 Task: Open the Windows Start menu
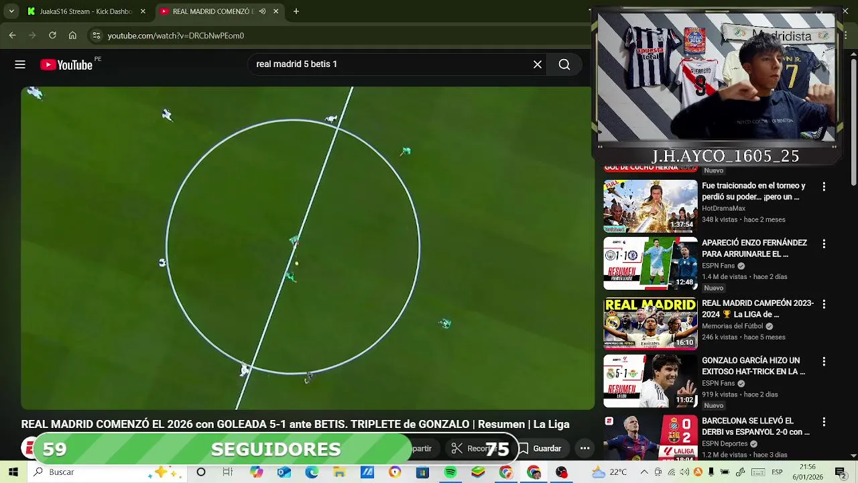point(13,472)
